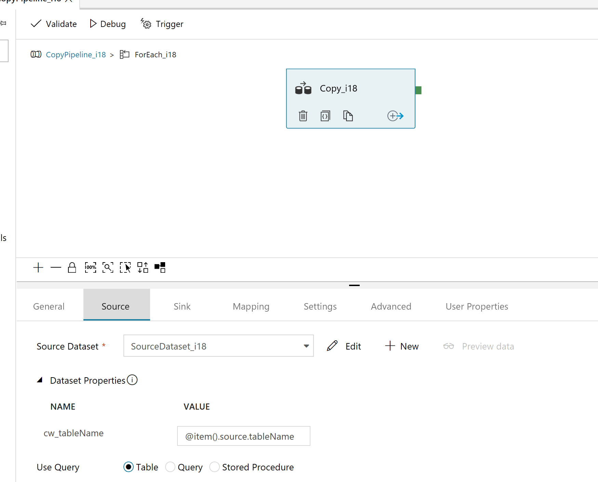This screenshot has width=598, height=482.
Task: Reset canvas zoom to 100%
Action: (x=91, y=267)
